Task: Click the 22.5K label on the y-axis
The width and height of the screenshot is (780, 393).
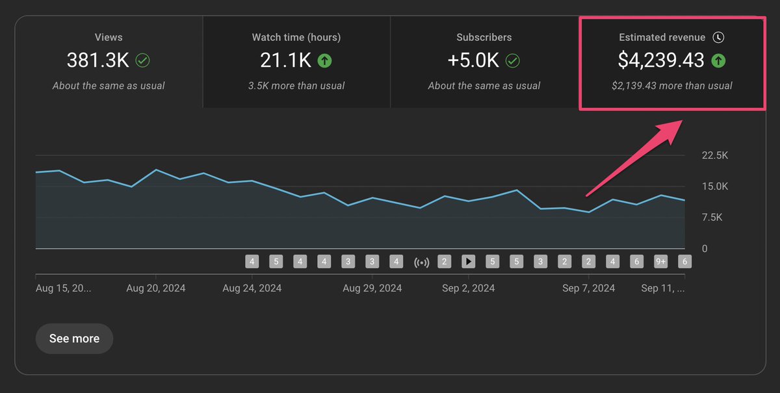Action: 715,155
